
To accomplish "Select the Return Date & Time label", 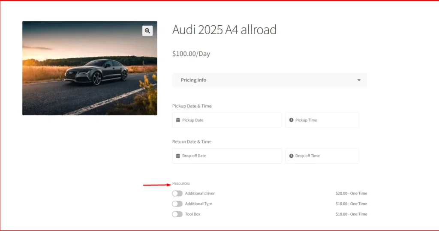I will coord(192,142).
